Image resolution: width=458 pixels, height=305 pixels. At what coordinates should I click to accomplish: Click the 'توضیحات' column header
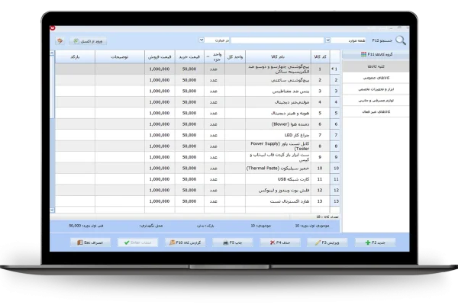120,56
